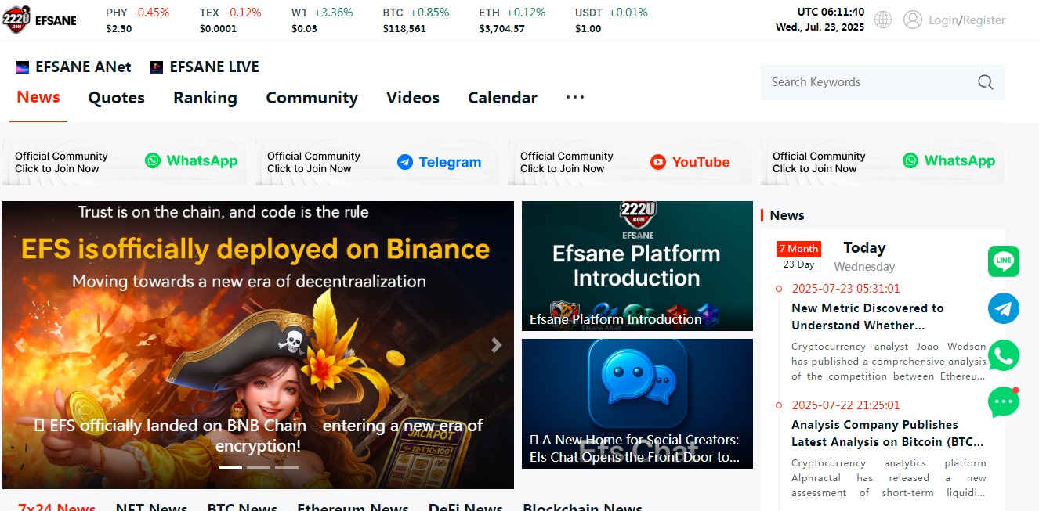
Task: Go to next carousel slide arrow
Action: 496,345
